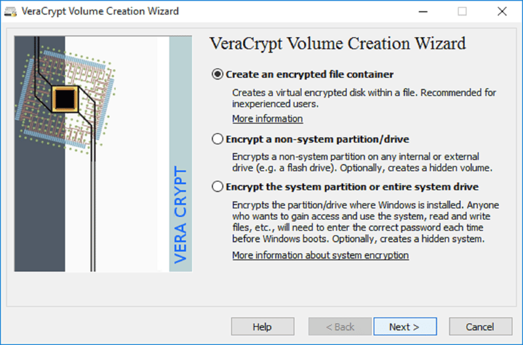Screen dimensions: 523x345
Task: Click text 'Creates a virtual encrypted disk within a file'
Action: pyautogui.click(x=325, y=93)
